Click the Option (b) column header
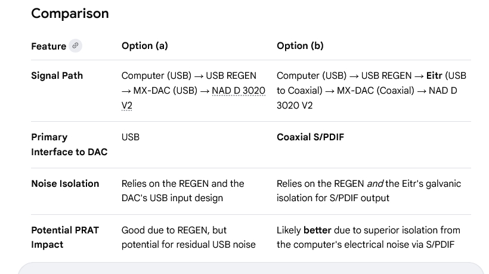This screenshot has width=489, height=274. pyautogui.click(x=300, y=46)
